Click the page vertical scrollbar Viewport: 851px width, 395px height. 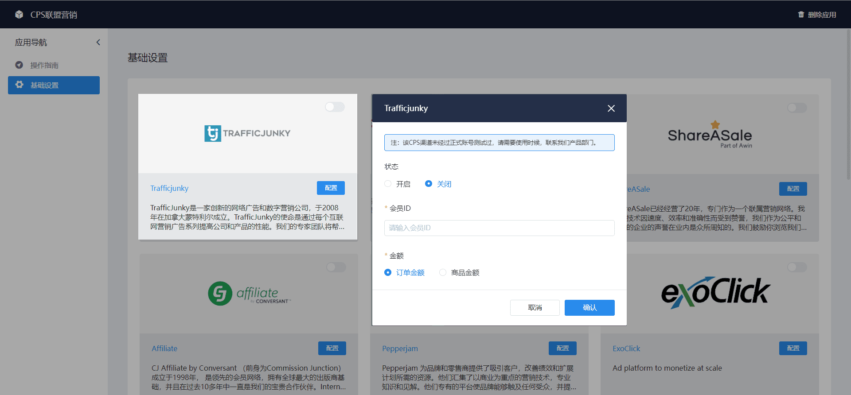pos(848,104)
